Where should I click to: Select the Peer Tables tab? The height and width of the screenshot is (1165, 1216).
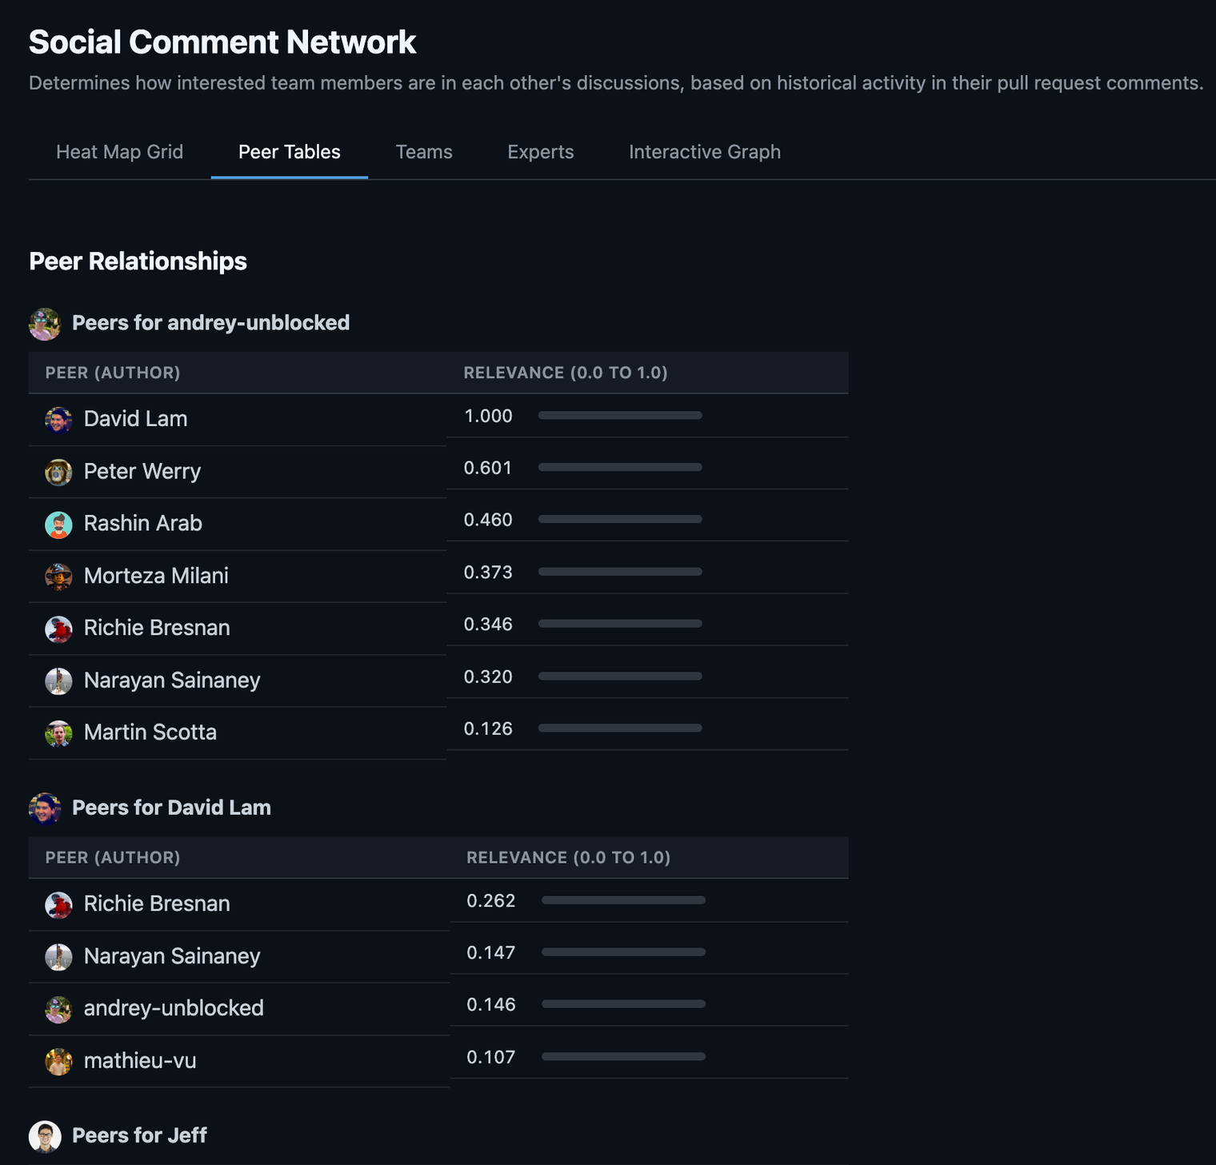(289, 152)
